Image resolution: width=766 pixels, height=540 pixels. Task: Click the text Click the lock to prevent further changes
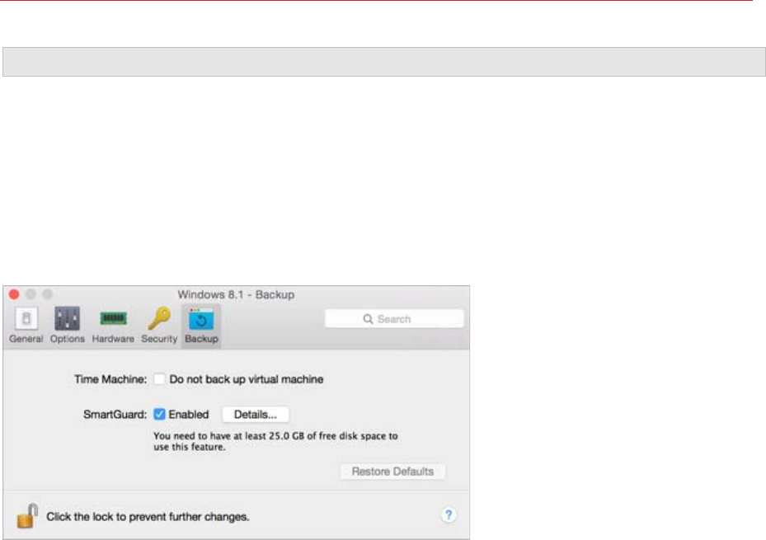coord(148,517)
